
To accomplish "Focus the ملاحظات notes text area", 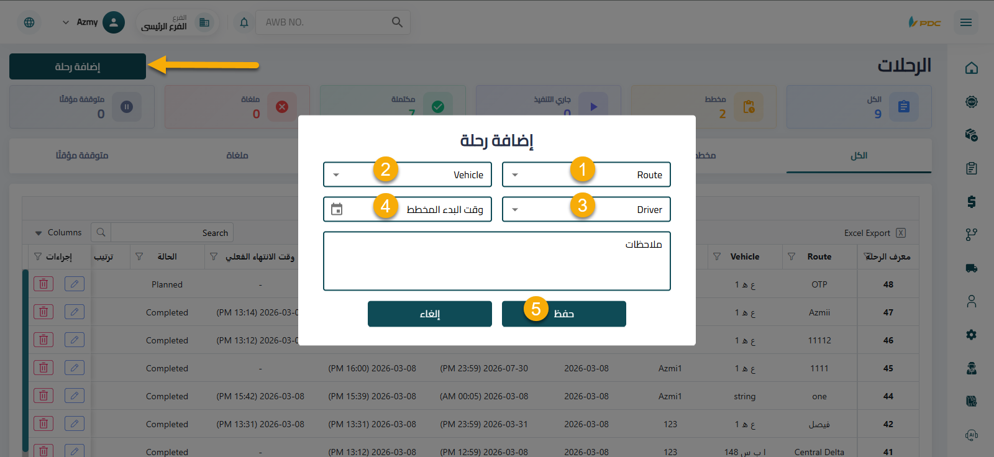I will click(497, 261).
